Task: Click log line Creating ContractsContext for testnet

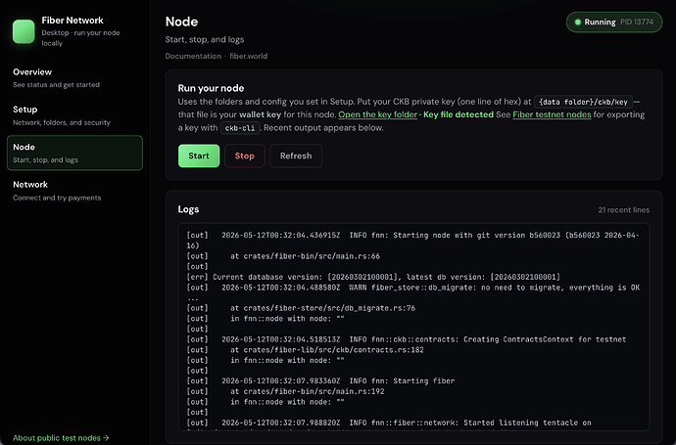Action: tap(407, 339)
